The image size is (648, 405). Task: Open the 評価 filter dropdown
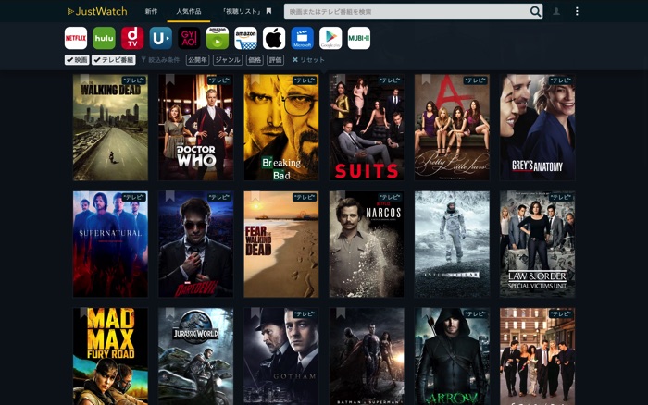[x=276, y=60]
